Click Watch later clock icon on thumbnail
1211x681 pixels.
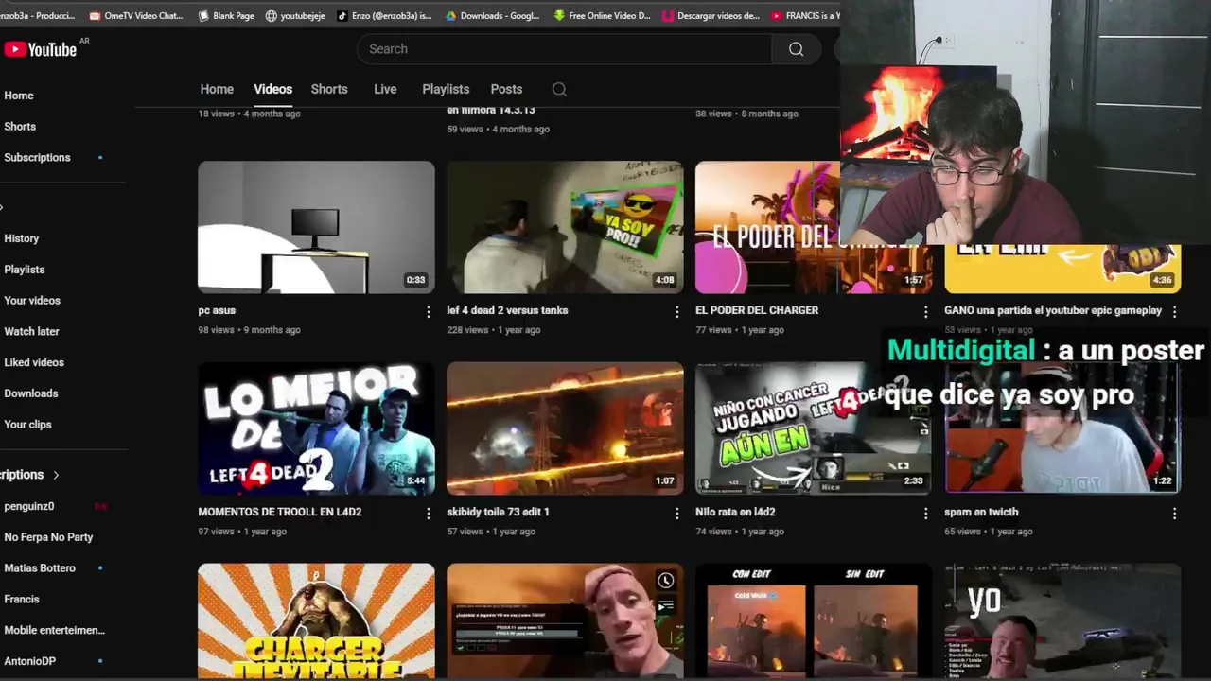point(666,581)
